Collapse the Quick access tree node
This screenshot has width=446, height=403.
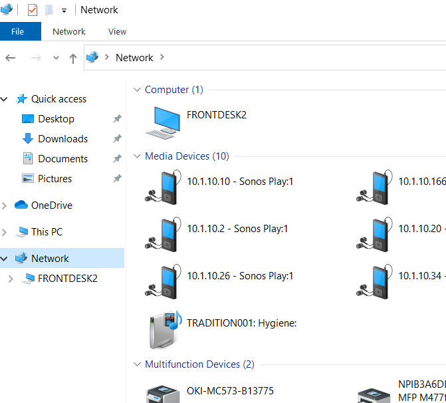click(x=4, y=99)
